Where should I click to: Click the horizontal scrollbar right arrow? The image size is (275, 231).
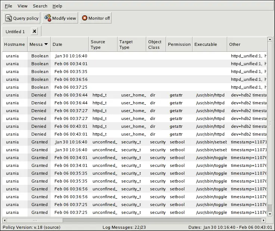263,220
